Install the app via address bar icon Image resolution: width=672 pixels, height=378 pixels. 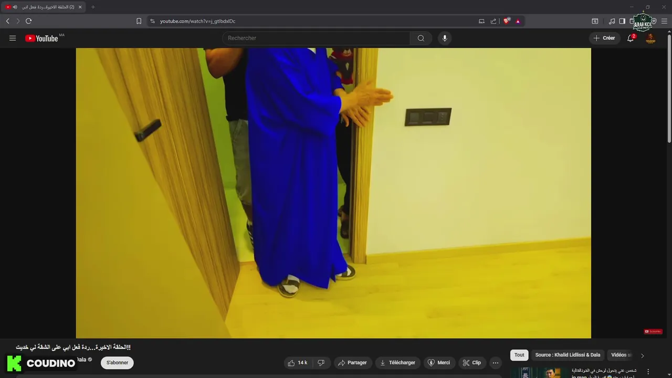pyautogui.click(x=481, y=21)
